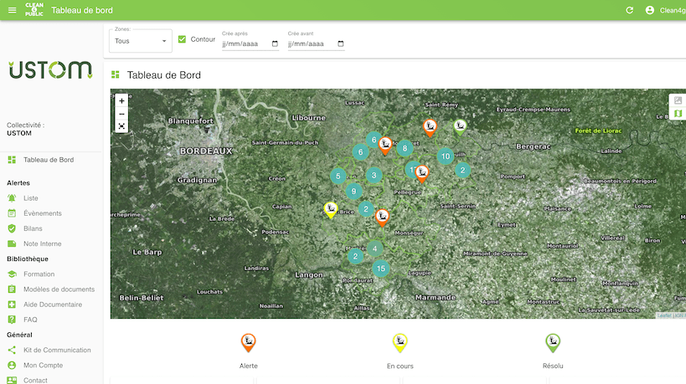The width and height of the screenshot is (686, 384).
Task: Zoom out on the map
Action: click(x=121, y=114)
